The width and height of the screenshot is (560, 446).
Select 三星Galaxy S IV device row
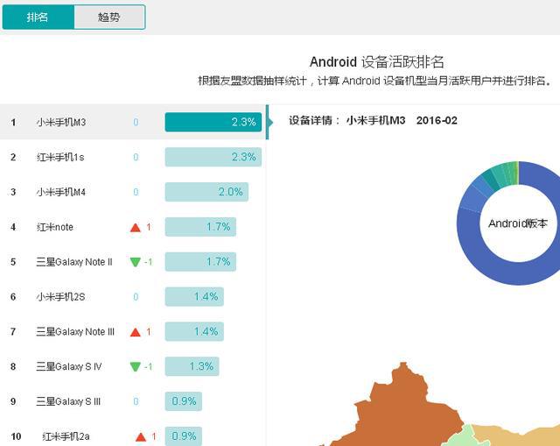[133, 366]
